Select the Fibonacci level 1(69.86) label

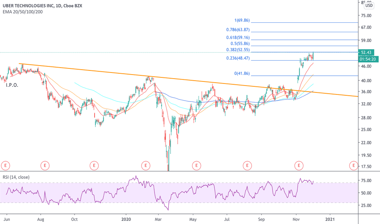pos(242,20)
